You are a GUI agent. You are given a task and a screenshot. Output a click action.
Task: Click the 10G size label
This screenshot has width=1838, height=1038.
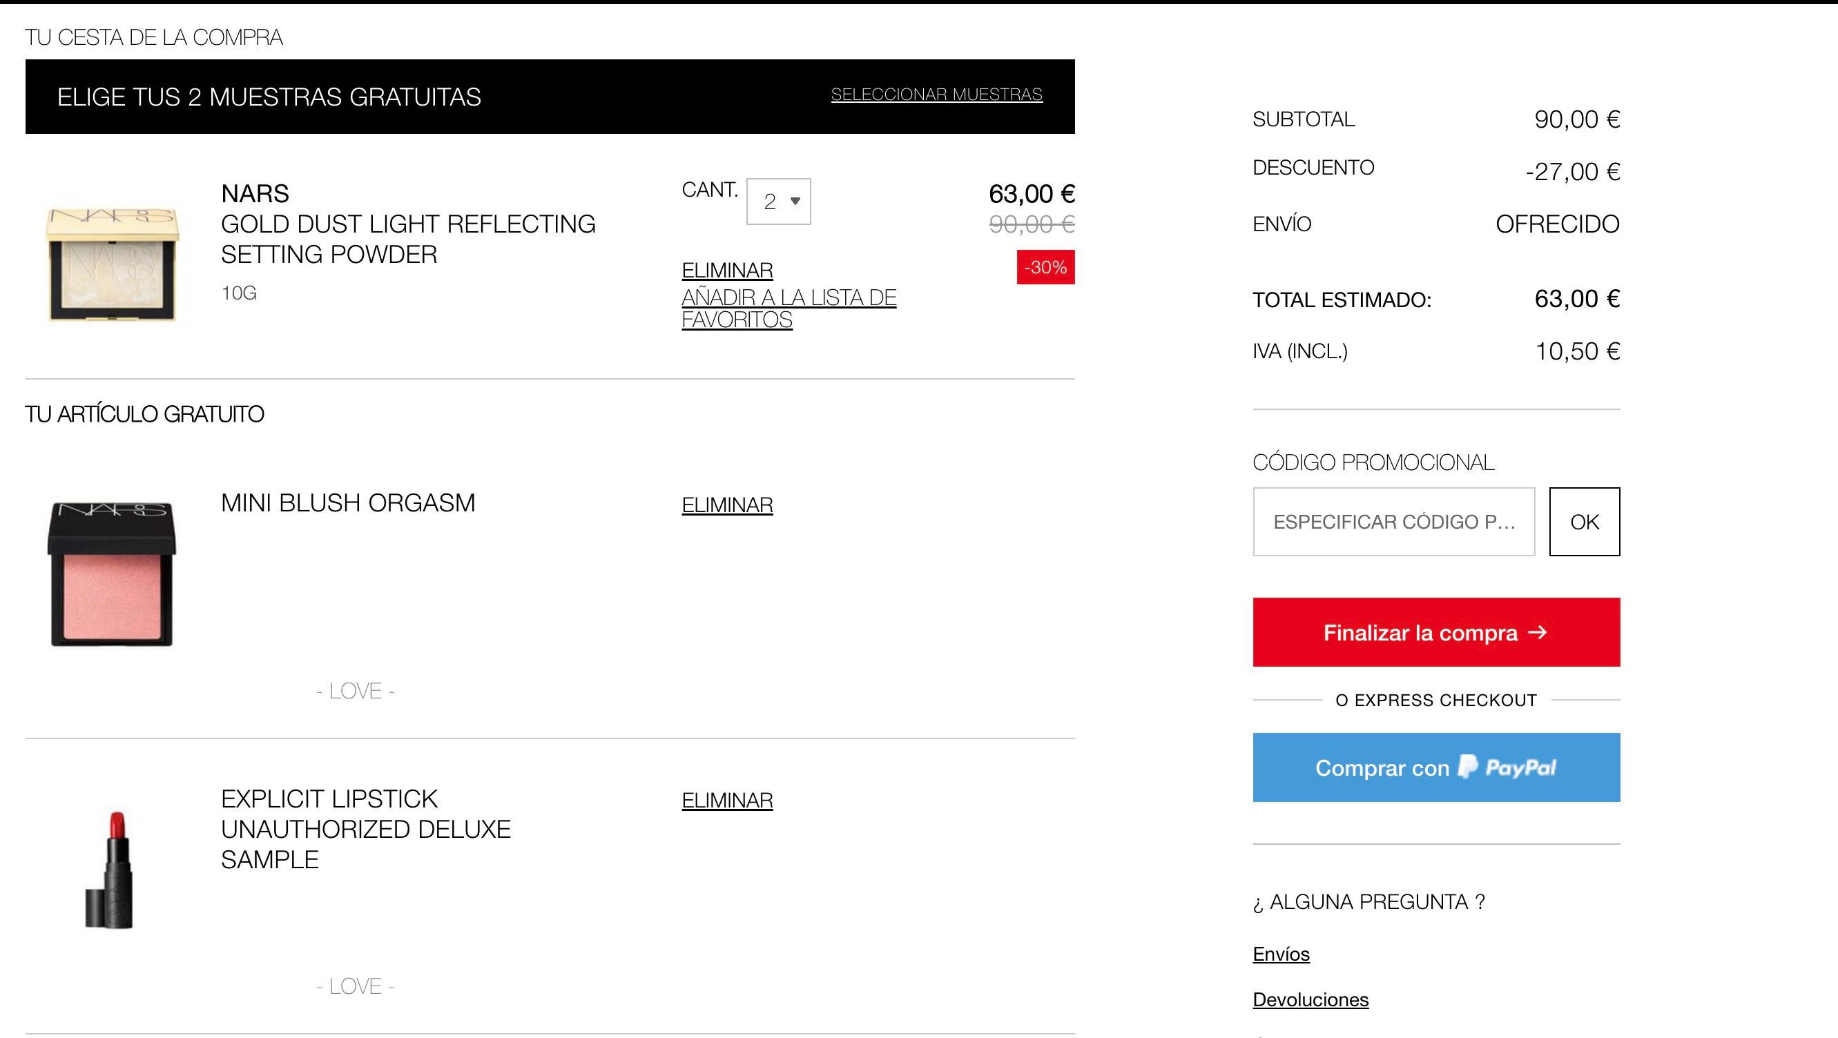click(238, 293)
